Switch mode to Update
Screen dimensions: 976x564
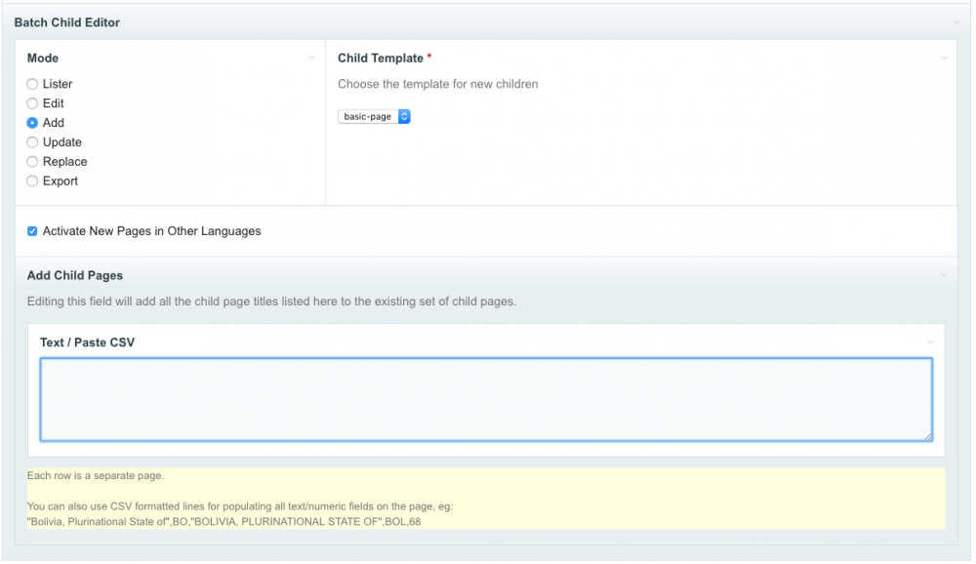[32, 142]
